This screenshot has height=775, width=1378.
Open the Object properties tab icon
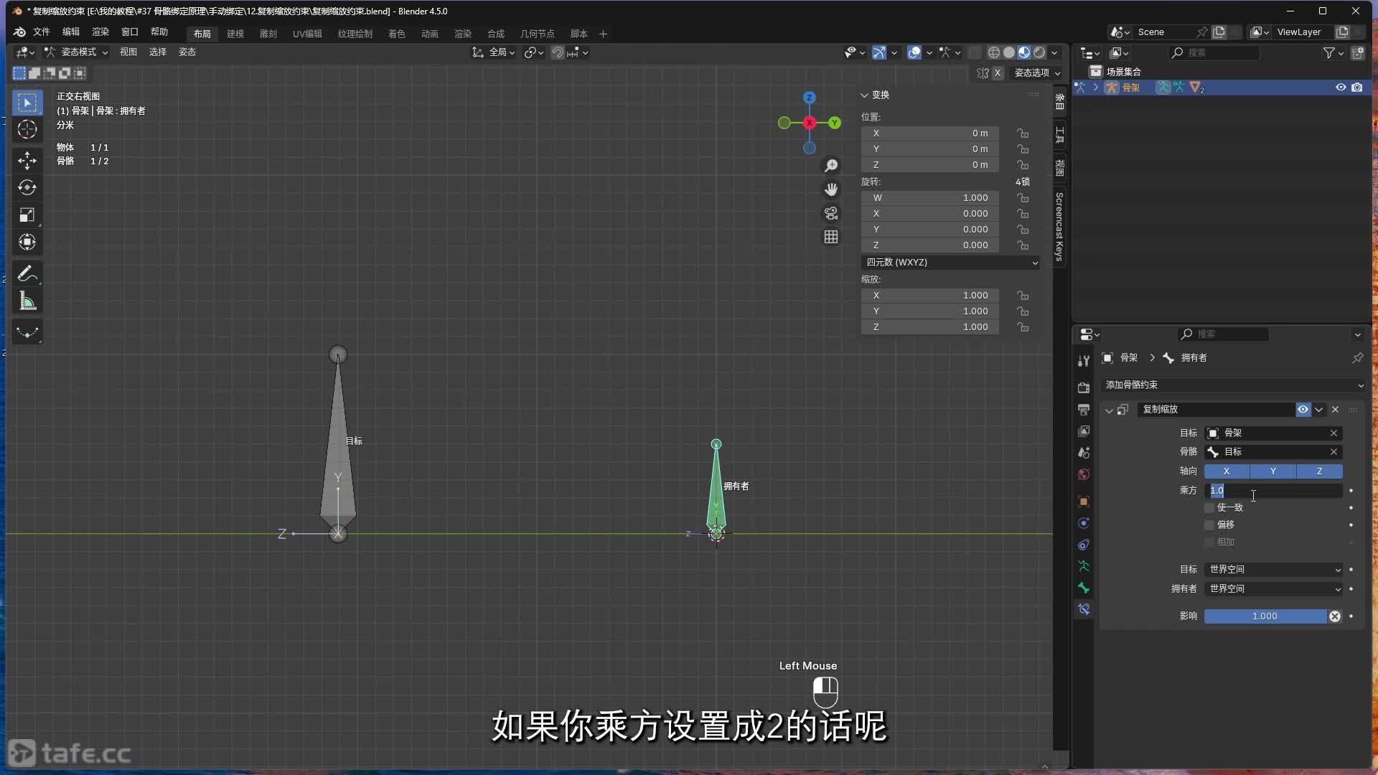[1084, 501]
